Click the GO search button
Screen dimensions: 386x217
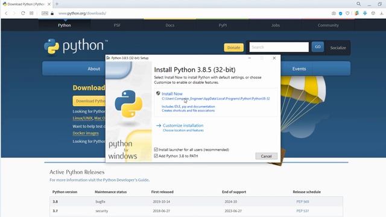click(318, 47)
